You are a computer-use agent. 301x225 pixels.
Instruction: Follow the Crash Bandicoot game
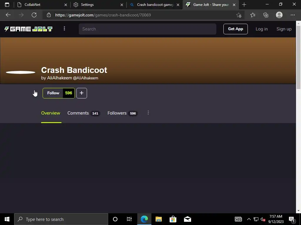[53, 93]
